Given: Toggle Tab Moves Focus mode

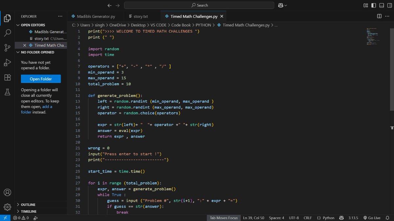Looking at the screenshot, I should (224, 218).
